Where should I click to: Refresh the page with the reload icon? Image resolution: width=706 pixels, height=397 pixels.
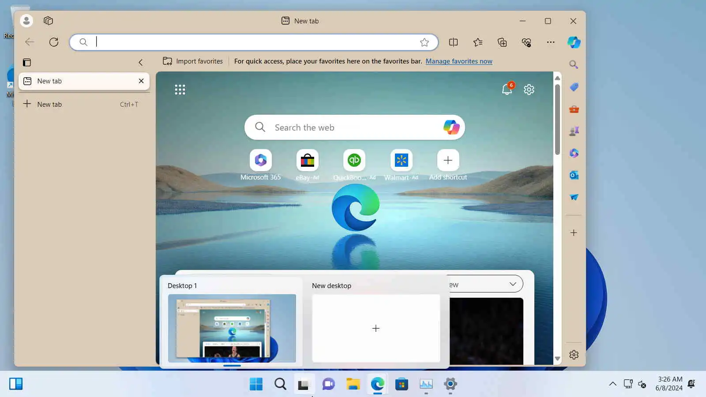(54, 42)
